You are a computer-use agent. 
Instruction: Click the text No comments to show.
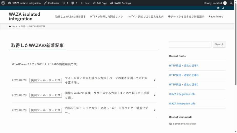click(x=183, y=124)
